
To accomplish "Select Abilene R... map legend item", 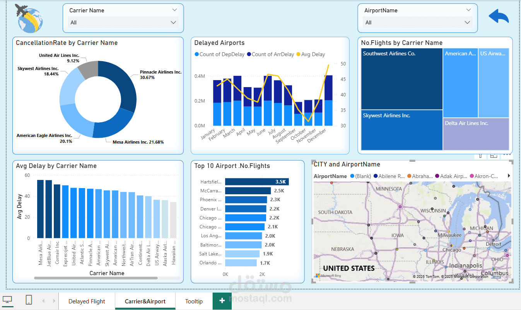I will (389, 176).
